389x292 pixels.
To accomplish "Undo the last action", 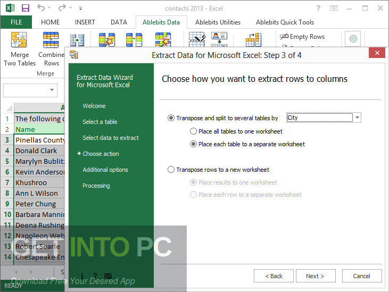I will (x=41, y=8).
